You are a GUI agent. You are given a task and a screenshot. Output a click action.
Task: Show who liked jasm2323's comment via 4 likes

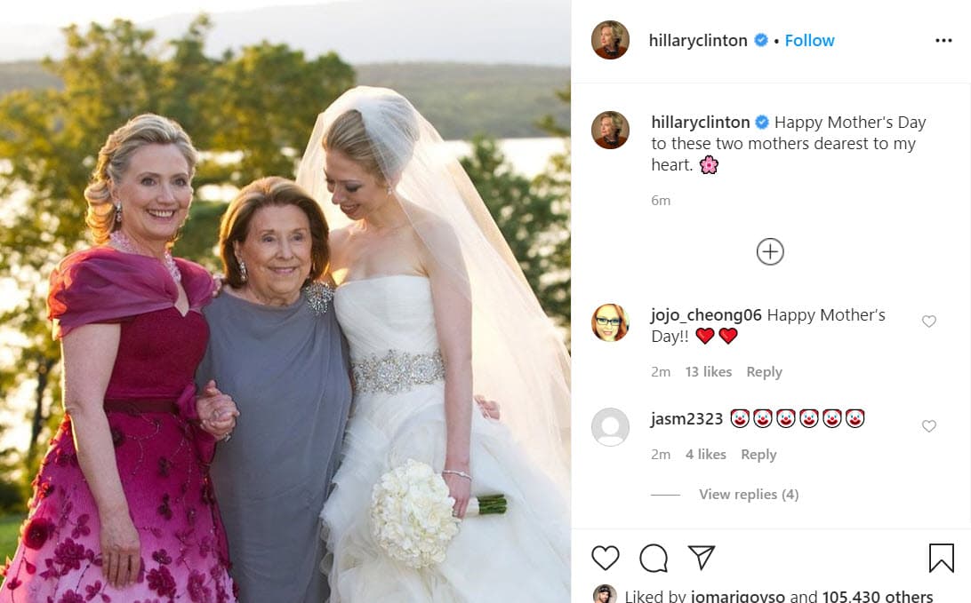coord(704,454)
